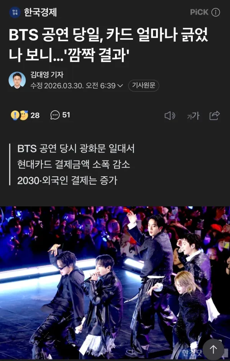Open the 가가 font size control
Screen dimensions: 230x361
click(x=193, y=116)
